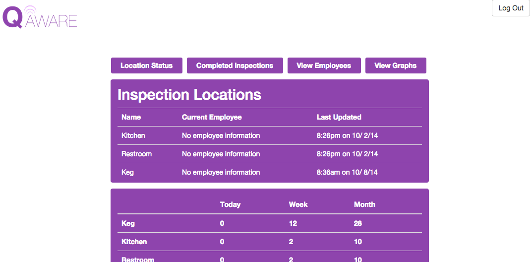Open the Location Status tab
Screen dimensions: 532x262
[x=147, y=65]
